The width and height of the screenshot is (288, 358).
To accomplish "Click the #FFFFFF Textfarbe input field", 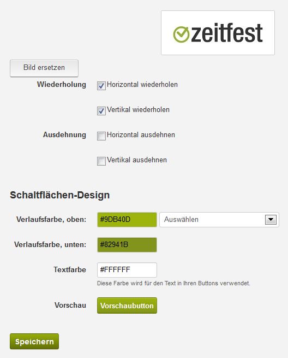I will tap(127, 270).
